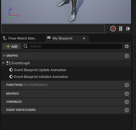The height and width of the screenshot is (130, 136).
Task: Add new event dispatcher with plus icon
Action: (127, 110)
